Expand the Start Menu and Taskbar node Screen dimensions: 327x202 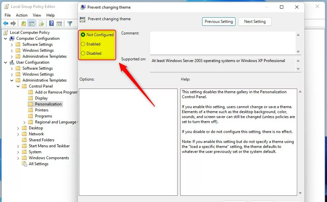coord(18,146)
